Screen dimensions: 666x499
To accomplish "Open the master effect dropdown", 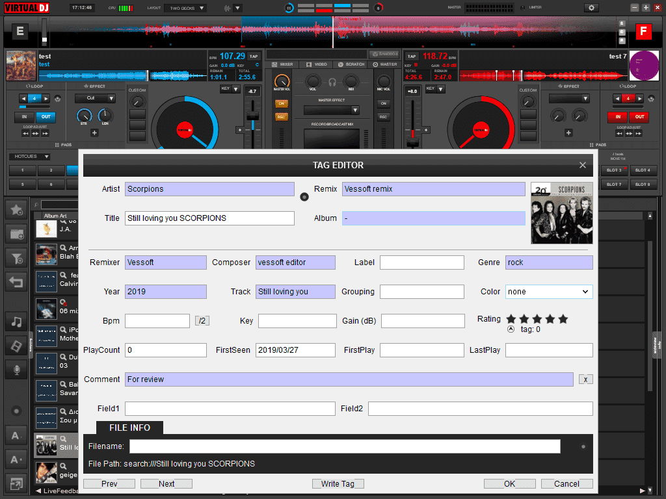I will click(x=332, y=110).
